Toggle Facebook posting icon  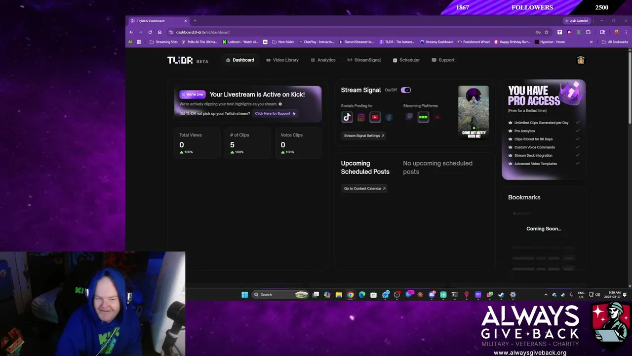[x=389, y=117]
